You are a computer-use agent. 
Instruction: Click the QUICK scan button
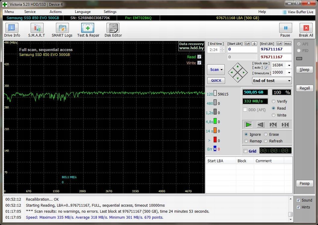[x=216, y=81]
